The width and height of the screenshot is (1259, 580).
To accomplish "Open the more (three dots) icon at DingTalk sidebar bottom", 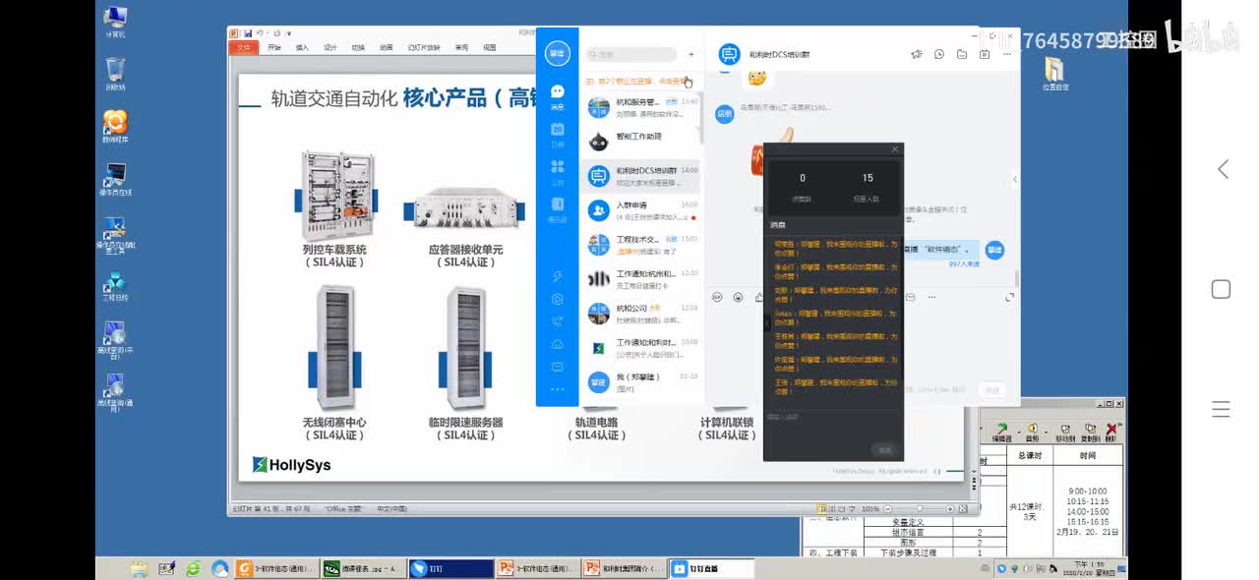I will coord(558,390).
